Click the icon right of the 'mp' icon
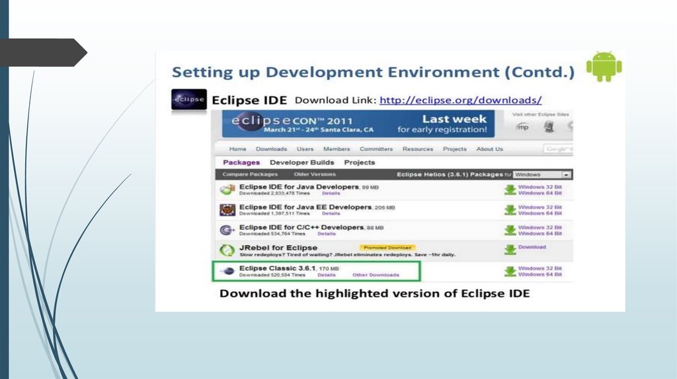The height and width of the screenshot is (379, 677). point(549,127)
